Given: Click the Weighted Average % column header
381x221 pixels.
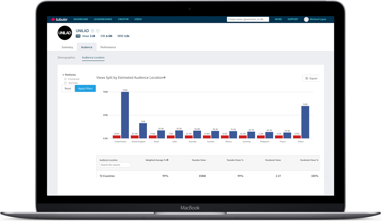Looking at the screenshot, I should point(156,160).
